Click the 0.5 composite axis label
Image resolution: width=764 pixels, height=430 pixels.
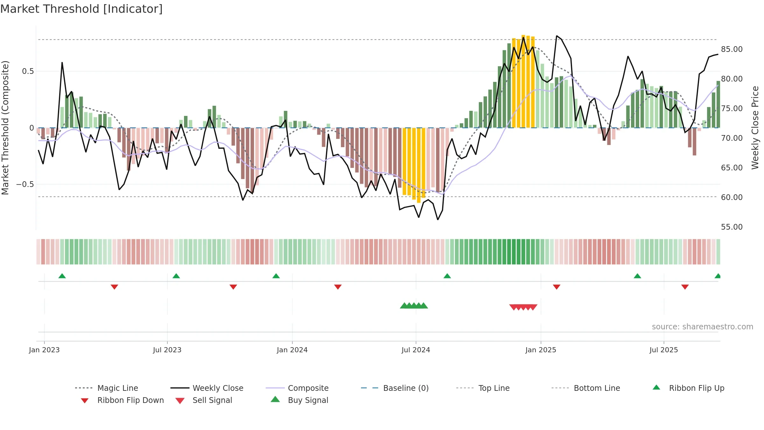coord(28,71)
